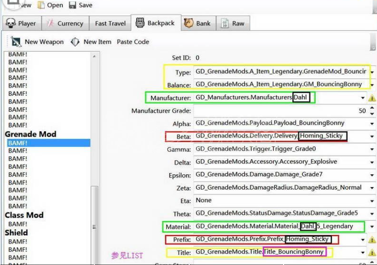
Task: Expand the Type dropdown
Action: click(x=372, y=72)
